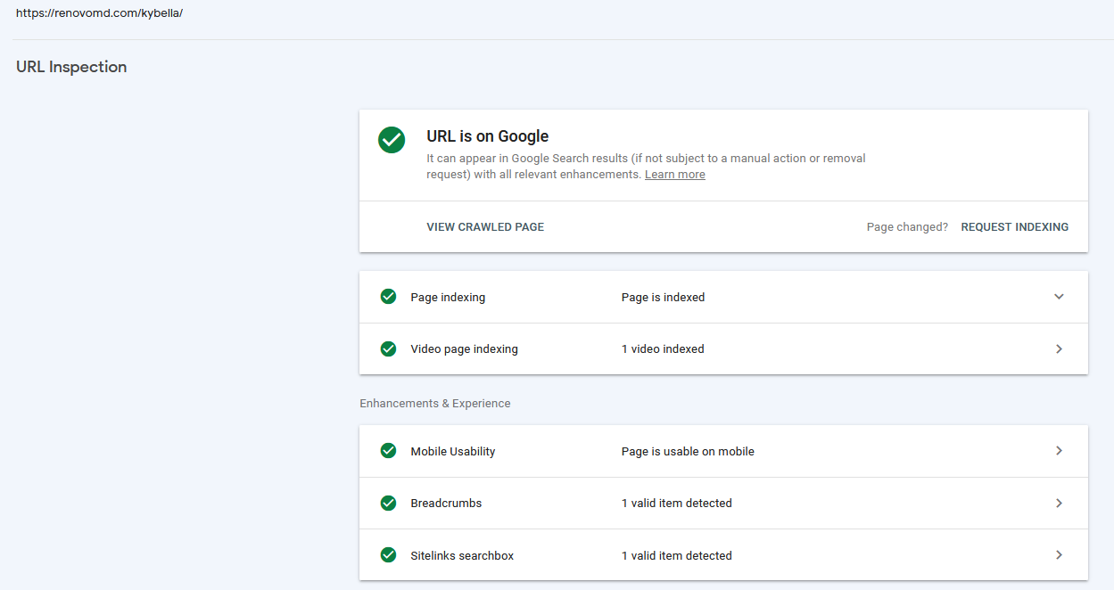This screenshot has width=1114, height=590.
Task: Click the Breadcrumbs '1 valid item detected' text
Action: click(x=677, y=504)
